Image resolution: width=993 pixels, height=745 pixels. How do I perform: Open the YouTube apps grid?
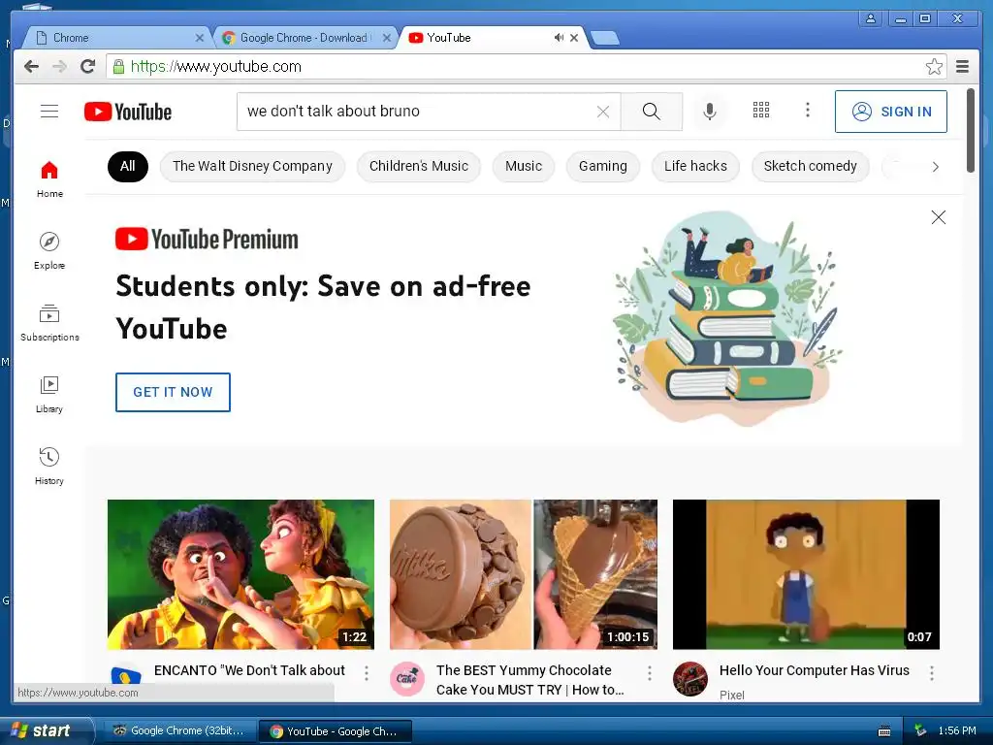click(x=761, y=111)
